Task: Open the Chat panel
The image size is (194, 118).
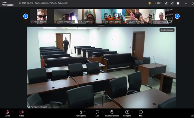Action: 97,113
